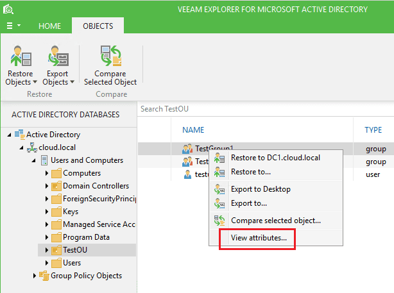Click the Veeam application logo icon

8,10
